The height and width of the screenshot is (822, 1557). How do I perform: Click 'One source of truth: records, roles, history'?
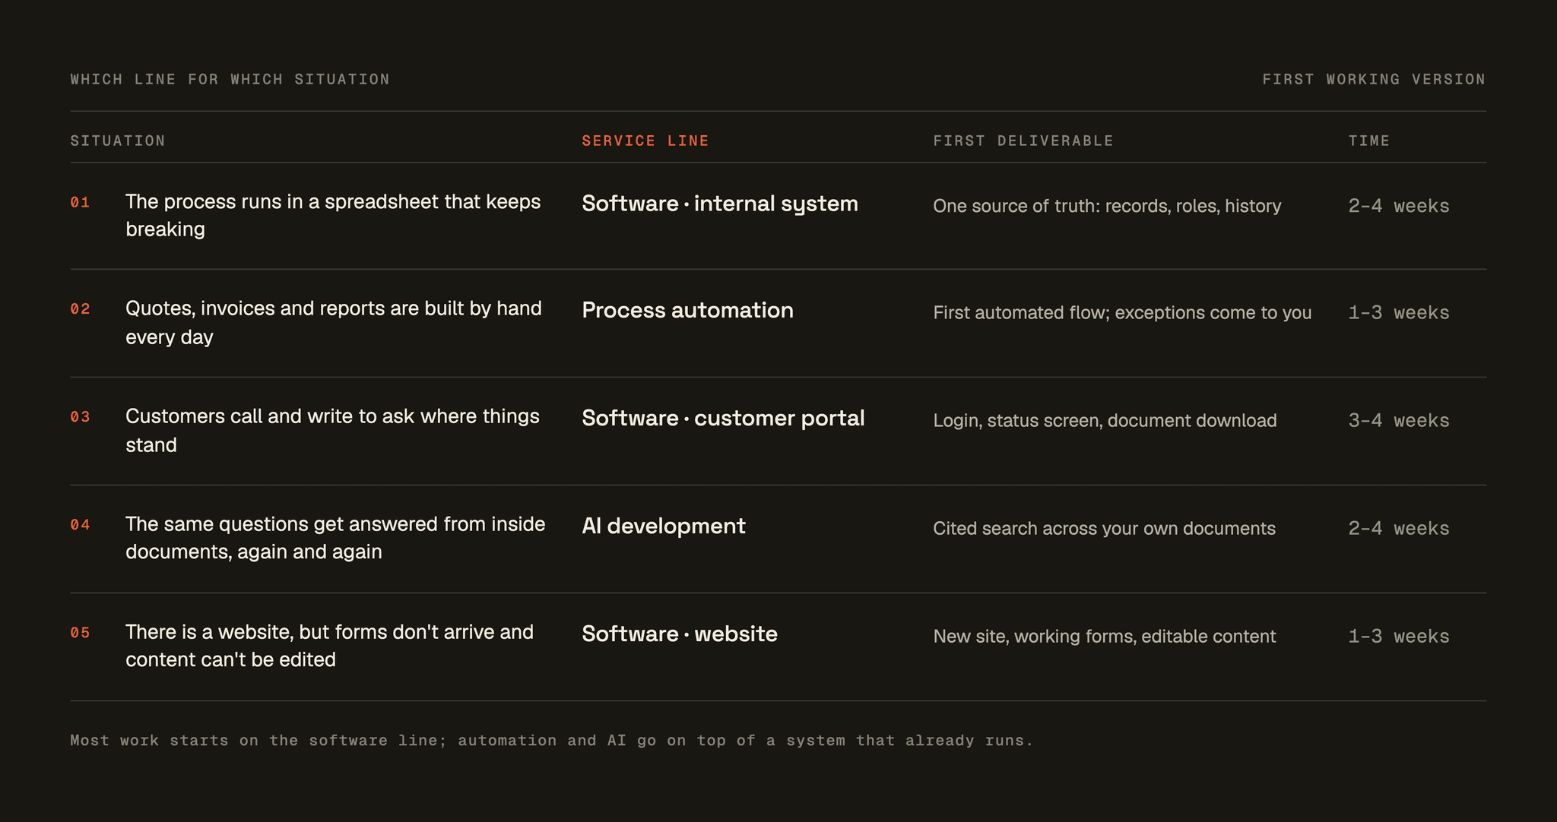pos(1107,206)
